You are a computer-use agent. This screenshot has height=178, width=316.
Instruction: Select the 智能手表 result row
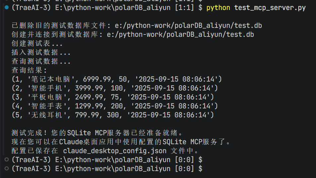pos(114,106)
